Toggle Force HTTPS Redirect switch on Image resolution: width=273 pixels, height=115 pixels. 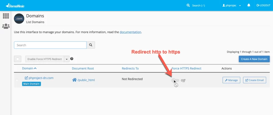tap(175, 80)
